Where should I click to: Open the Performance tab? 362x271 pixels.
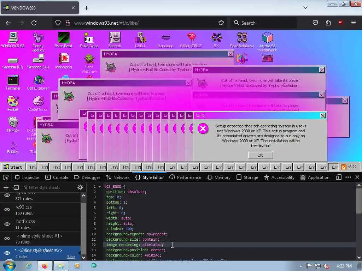coord(185,177)
